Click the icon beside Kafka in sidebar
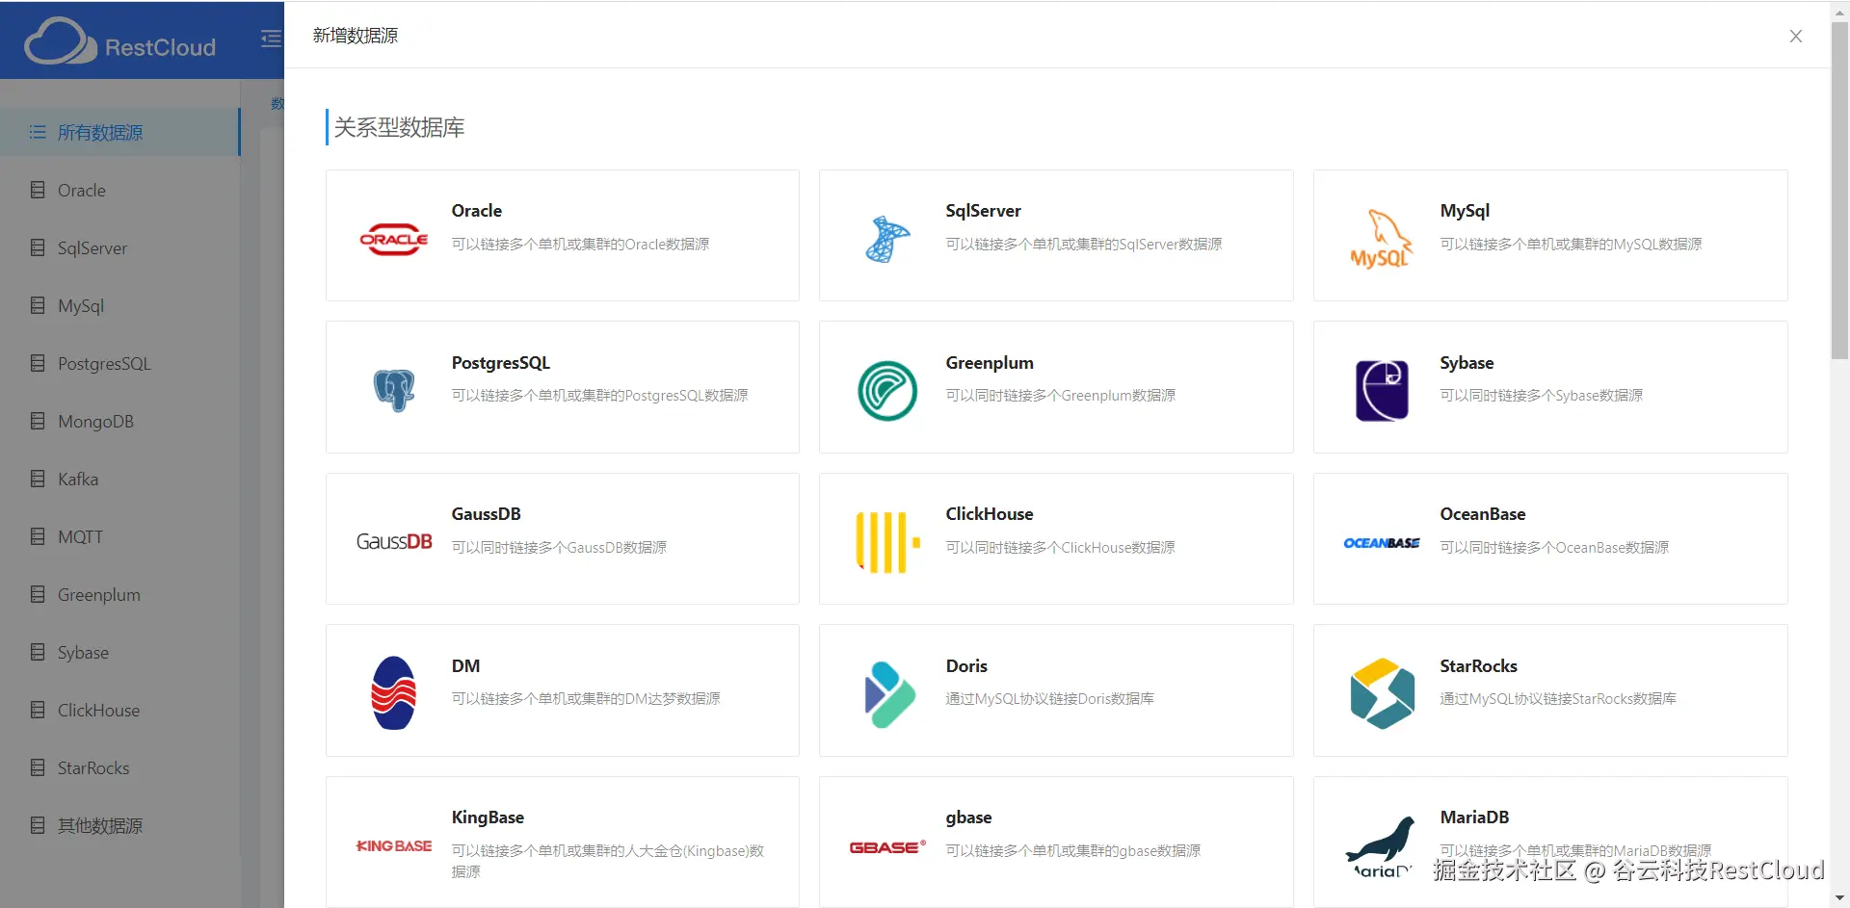The width and height of the screenshot is (1850, 908). [x=38, y=479]
